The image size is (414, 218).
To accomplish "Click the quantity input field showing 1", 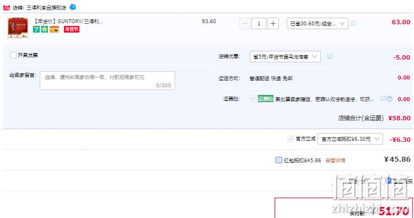I will pyautogui.click(x=259, y=24).
